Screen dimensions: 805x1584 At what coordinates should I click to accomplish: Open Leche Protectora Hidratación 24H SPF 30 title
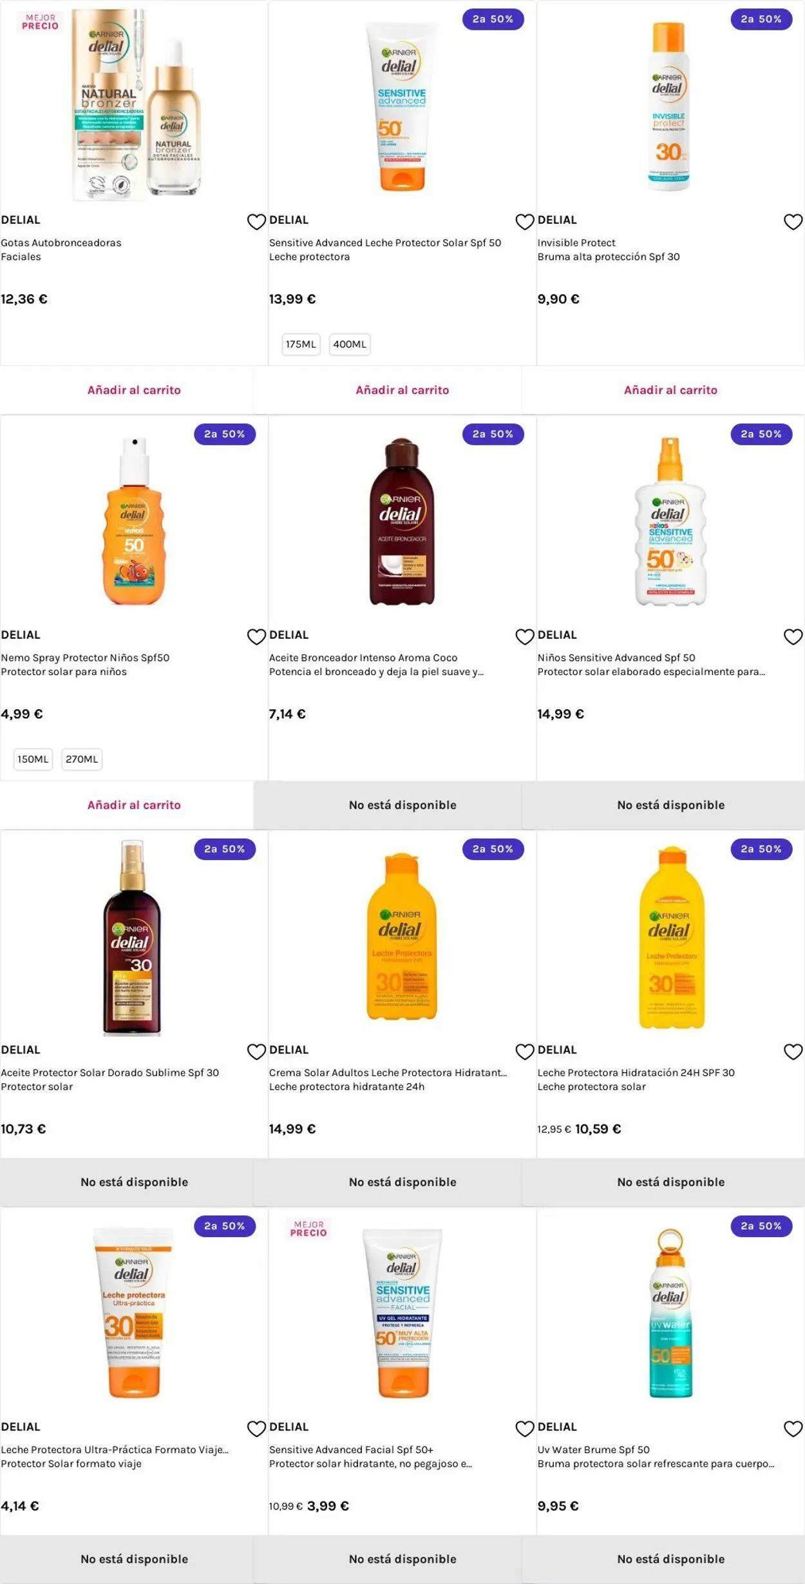pyautogui.click(x=636, y=1073)
